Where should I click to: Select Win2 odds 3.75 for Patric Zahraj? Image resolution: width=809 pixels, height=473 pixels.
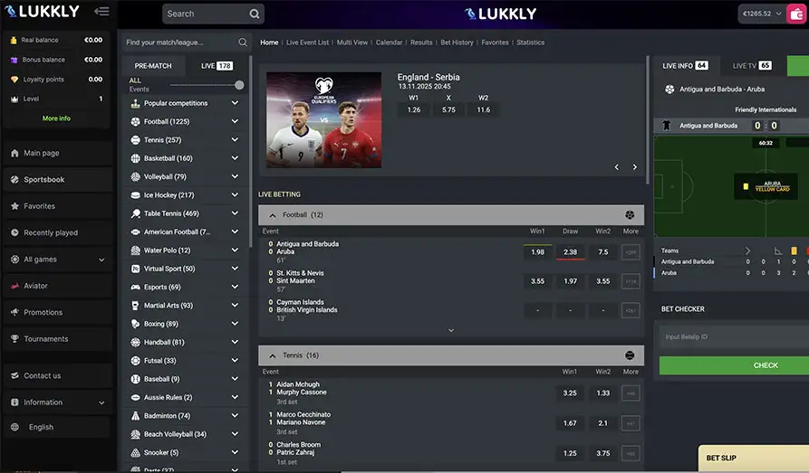[x=603, y=453]
